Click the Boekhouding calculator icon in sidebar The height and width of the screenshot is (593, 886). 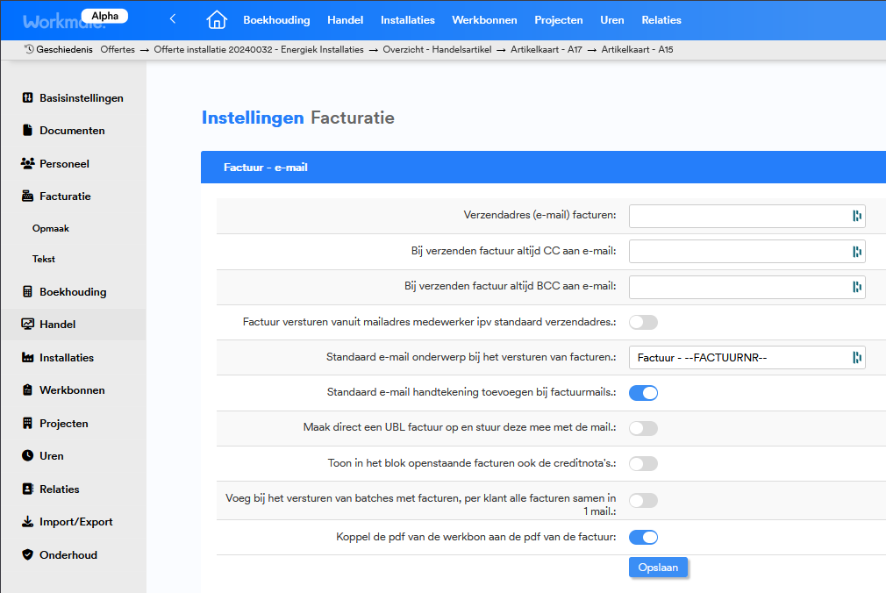(x=27, y=292)
